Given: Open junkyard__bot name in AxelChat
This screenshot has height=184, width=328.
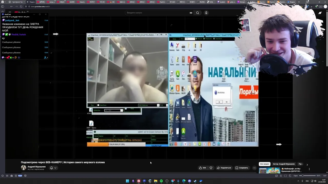Looking at the screenshot, I should coord(12,20).
